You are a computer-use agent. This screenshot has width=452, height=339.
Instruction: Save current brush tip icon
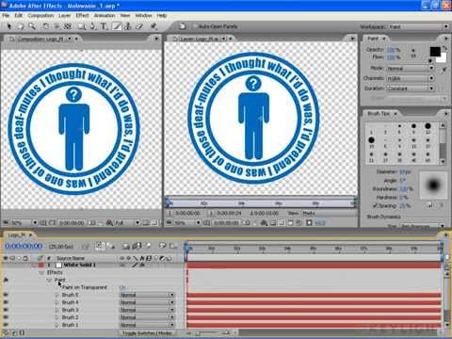coord(429,205)
